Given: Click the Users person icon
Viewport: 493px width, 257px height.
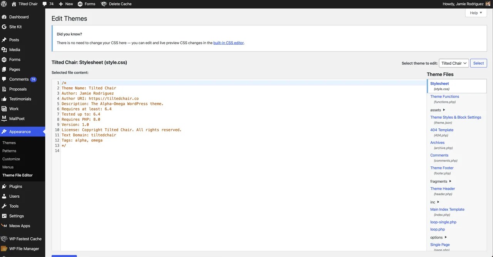Looking at the screenshot, I should tap(4, 196).
